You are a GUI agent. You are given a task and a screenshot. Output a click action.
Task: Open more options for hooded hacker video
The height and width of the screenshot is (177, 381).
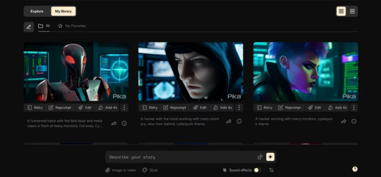coord(239,108)
